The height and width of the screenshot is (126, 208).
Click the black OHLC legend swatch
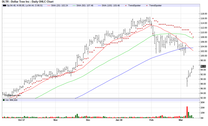[5, 6]
